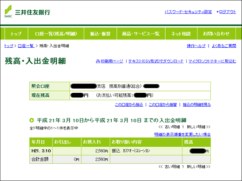Open the お問い合わせ menu tab

[x=216, y=33]
